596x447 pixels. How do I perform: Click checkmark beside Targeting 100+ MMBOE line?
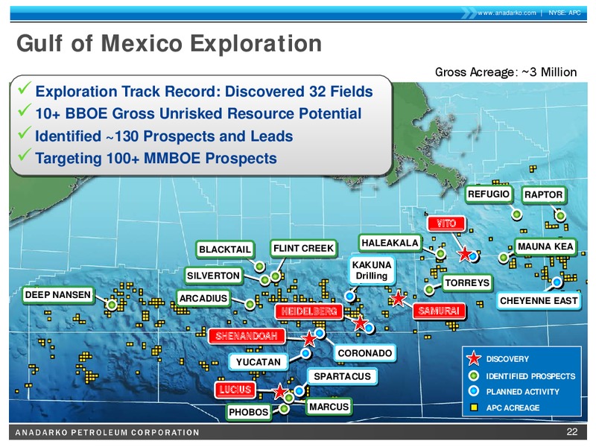(25, 154)
